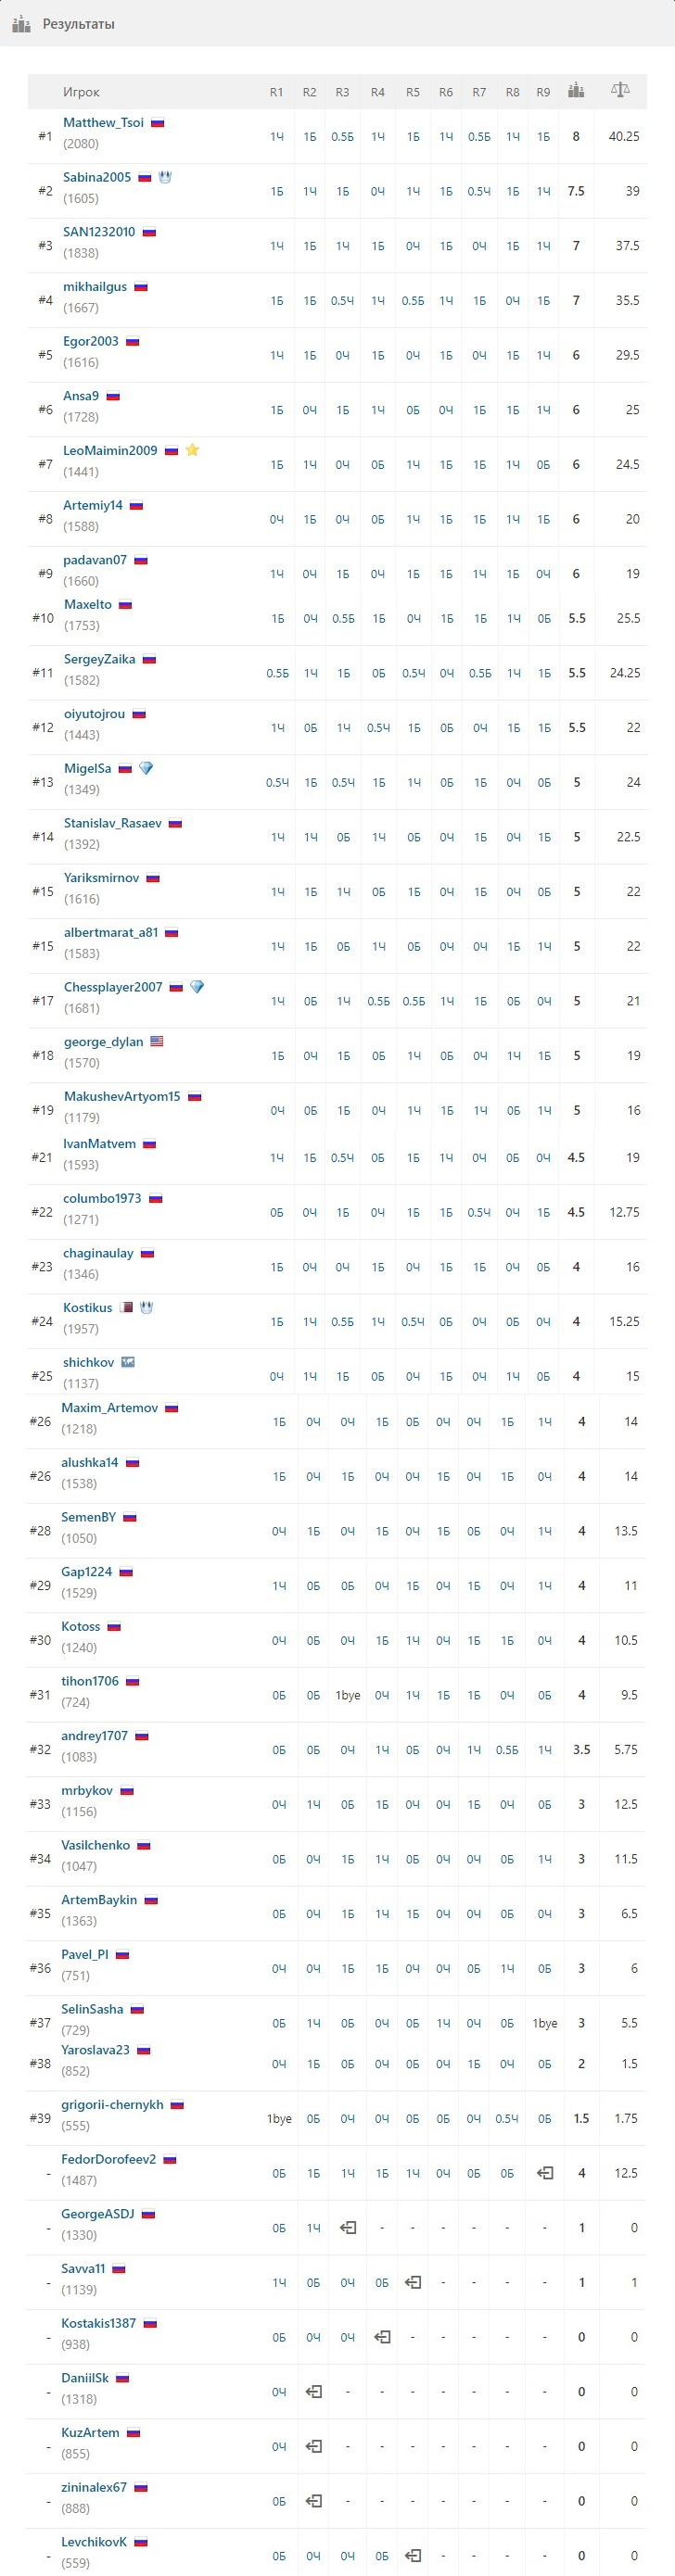
Task: Open mikhailgus player profile link
Action: 95,286
